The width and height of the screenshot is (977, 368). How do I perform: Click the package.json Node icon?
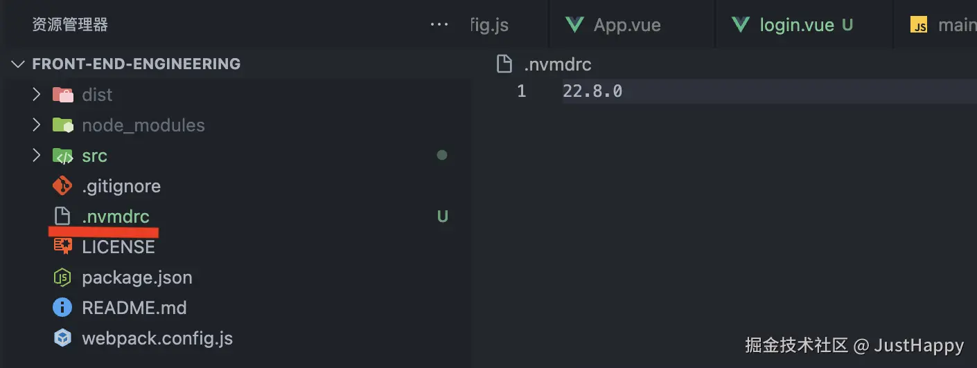(x=62, y=277)
